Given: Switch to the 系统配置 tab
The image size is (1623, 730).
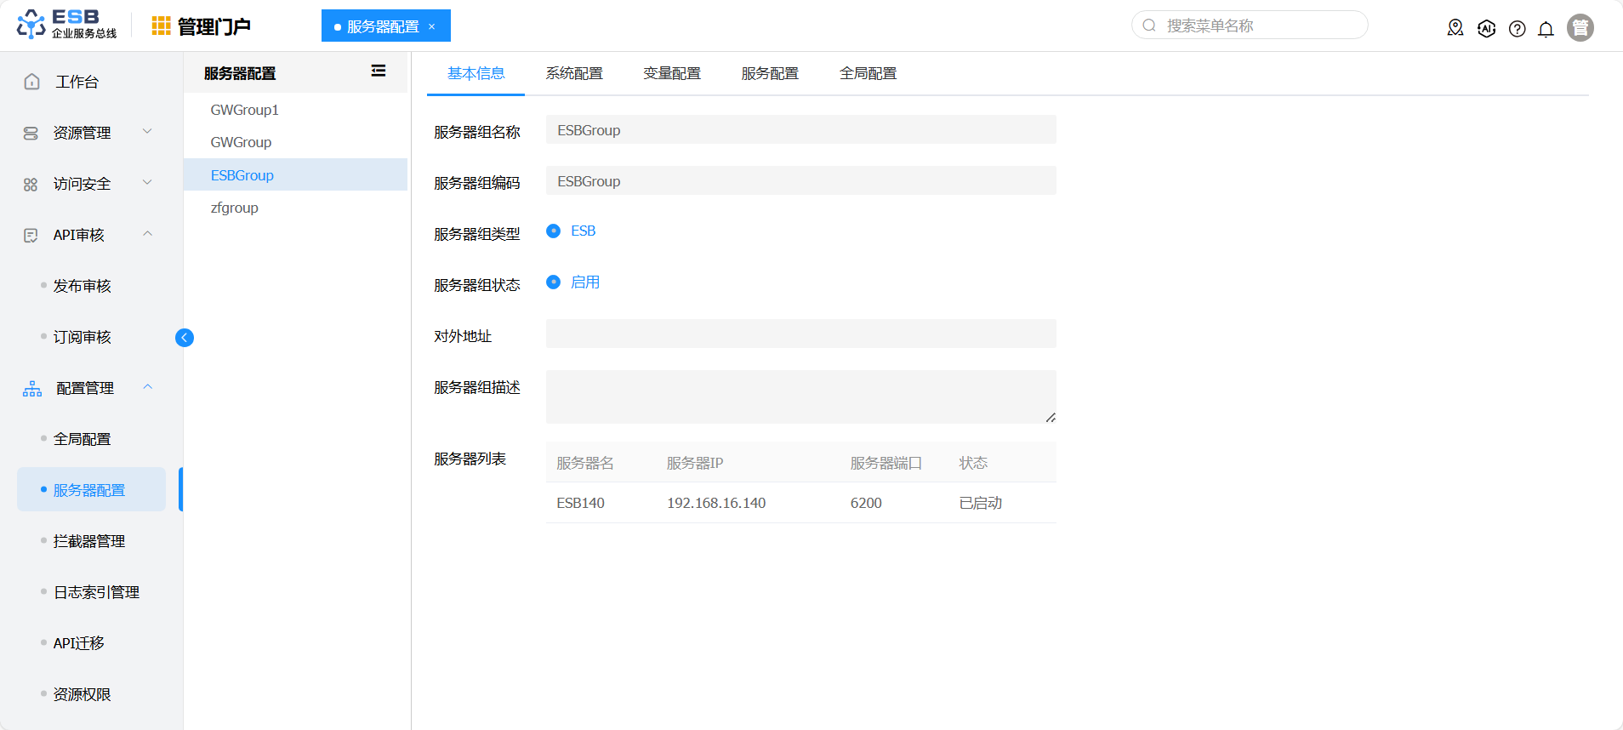Looking at the screenshot, I should click(574, 74).
